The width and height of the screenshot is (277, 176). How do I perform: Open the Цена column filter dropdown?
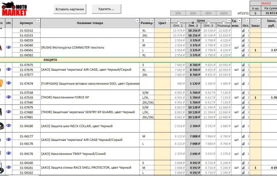tap(229, 21)
